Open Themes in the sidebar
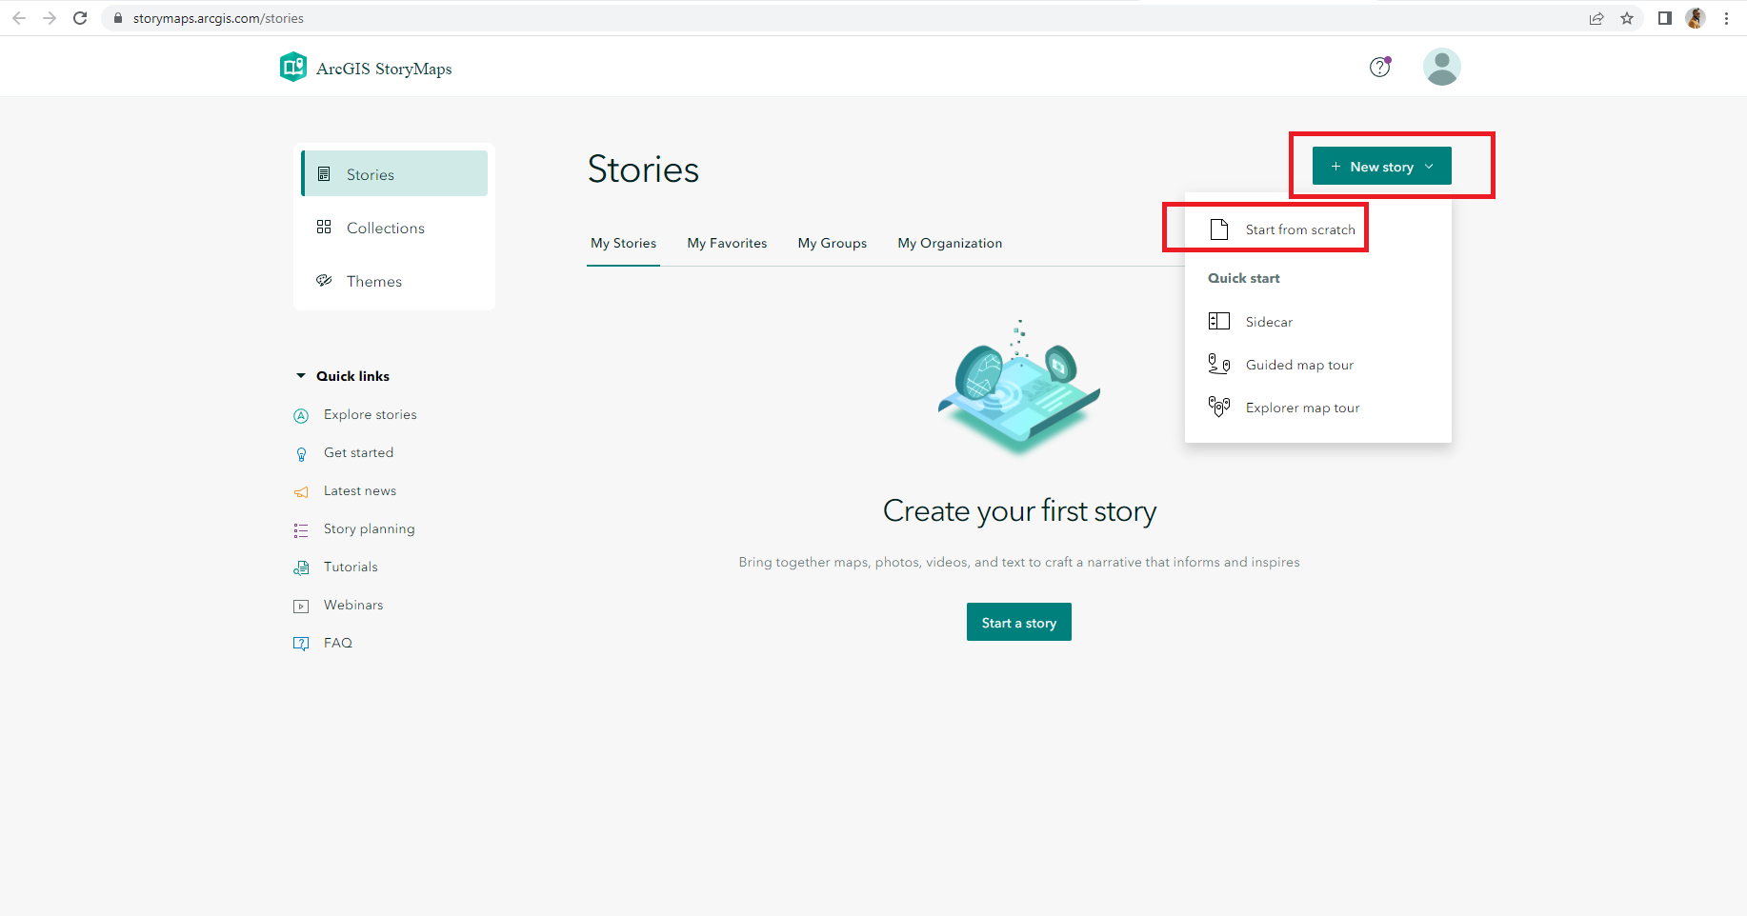The image size is (1747, 916). (373, 282)
